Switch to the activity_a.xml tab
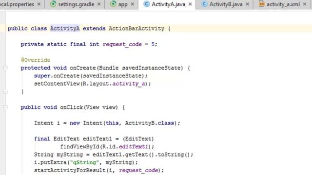 (x=283, y=4)
